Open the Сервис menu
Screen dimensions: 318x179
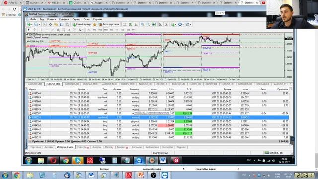[76, 19]
